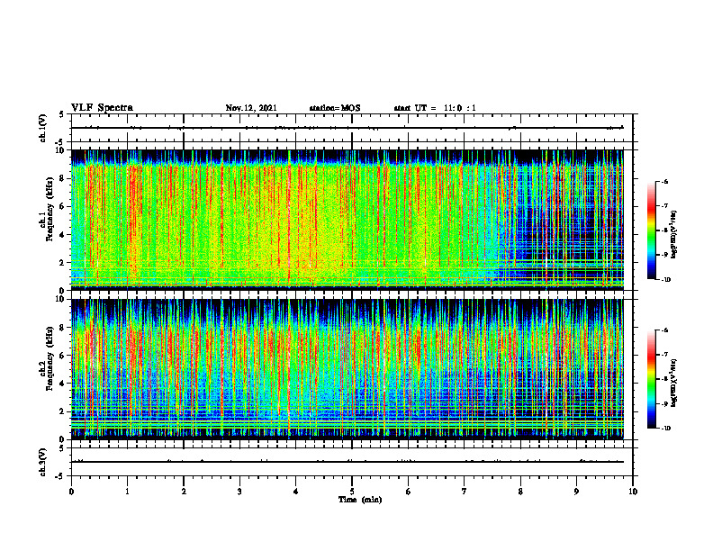
Task: Click ch.1 frequency axis tick "8"
Action: (63, 178)
